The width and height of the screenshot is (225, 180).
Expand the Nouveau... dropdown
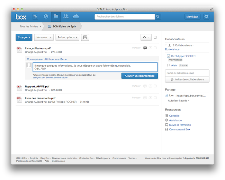pyautogui.click(x=44, y=37)
